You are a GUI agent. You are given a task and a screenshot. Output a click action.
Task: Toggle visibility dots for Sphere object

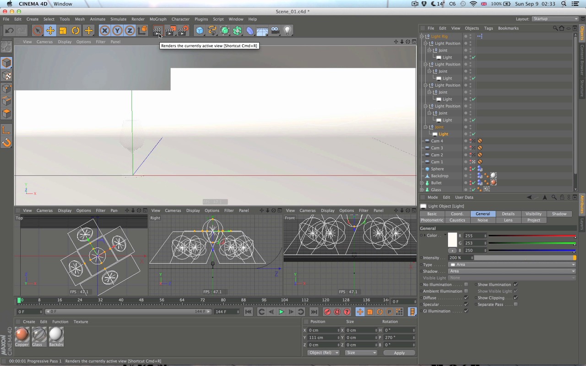470,169
